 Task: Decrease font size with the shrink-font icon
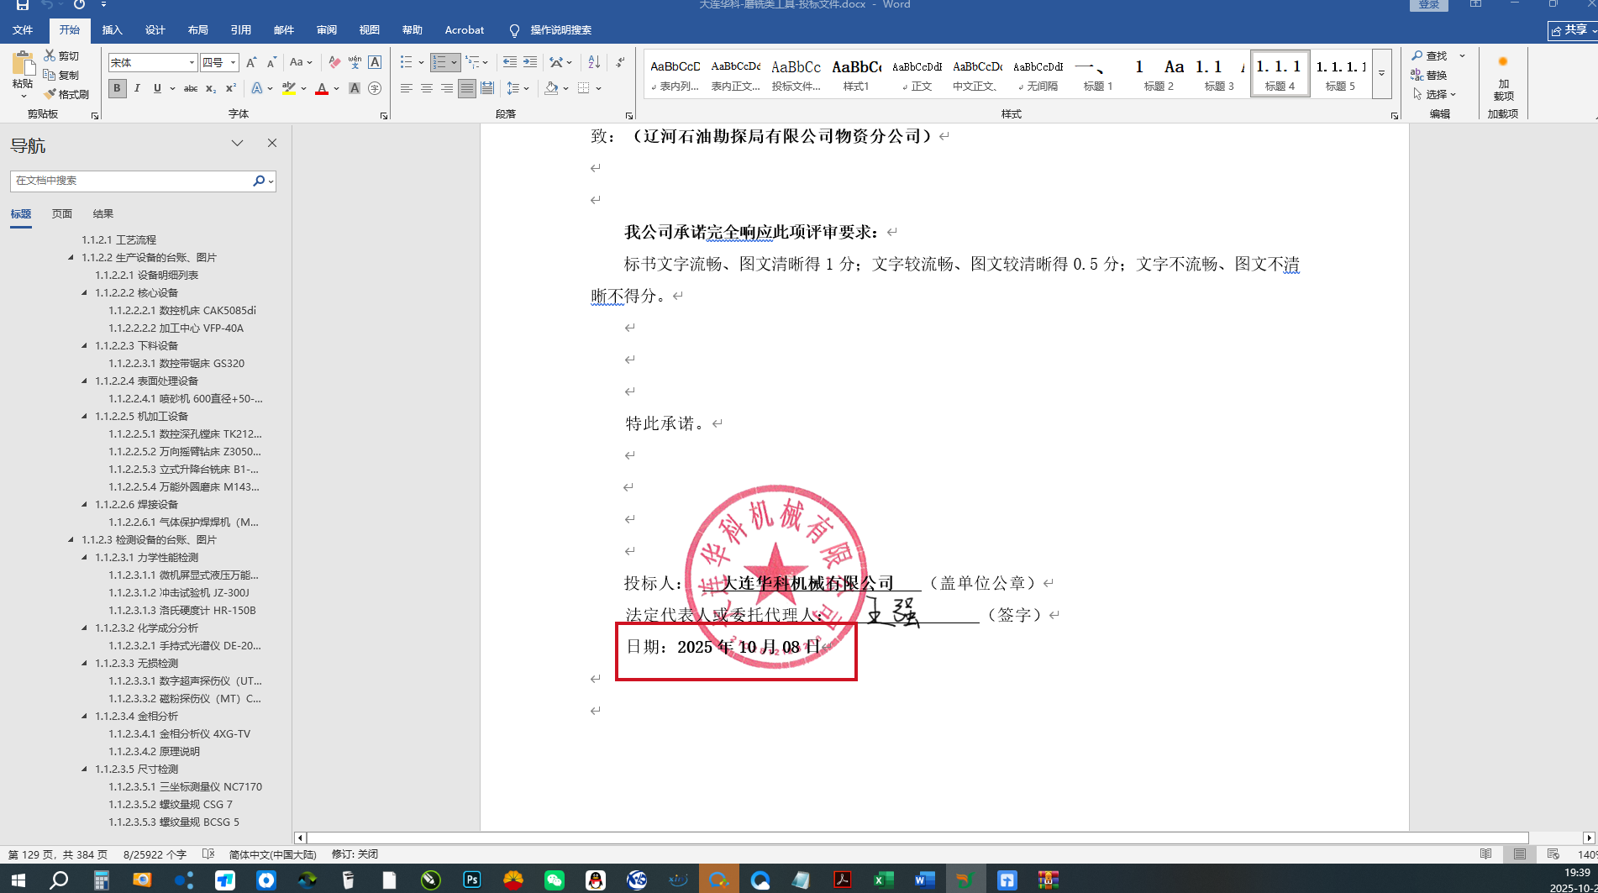[x=271, y=62]
